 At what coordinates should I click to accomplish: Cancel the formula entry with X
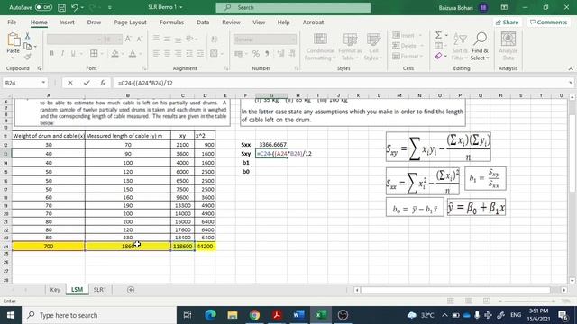pos(70,83)
